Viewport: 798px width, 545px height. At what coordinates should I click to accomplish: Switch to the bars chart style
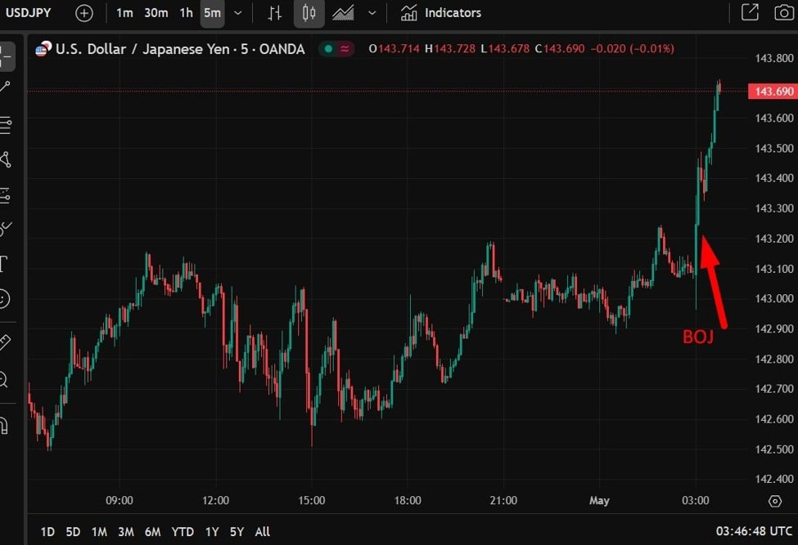(x=275, y=13)
